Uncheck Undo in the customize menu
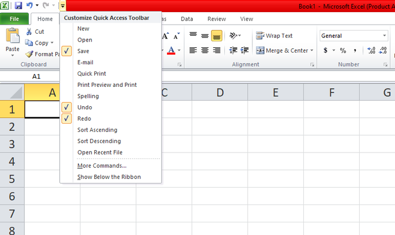Viewport: 395px width, 235px height. (x=66, y=107)
